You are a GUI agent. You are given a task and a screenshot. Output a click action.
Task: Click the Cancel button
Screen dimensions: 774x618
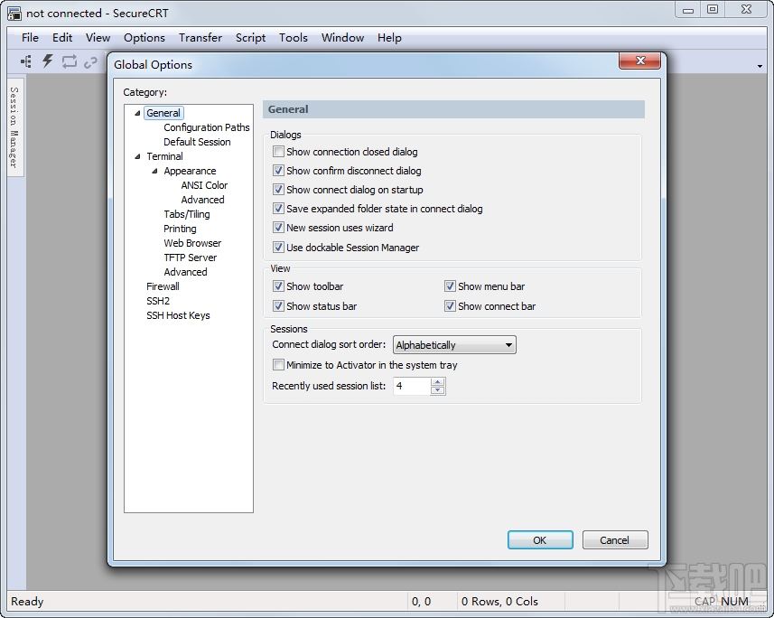(614, 540)
